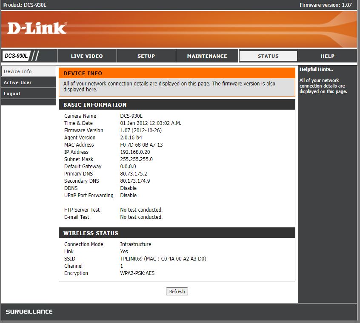
Task: Click the Encryption value WPA2-PSK:AES
Action: click(x=137, y=273)
